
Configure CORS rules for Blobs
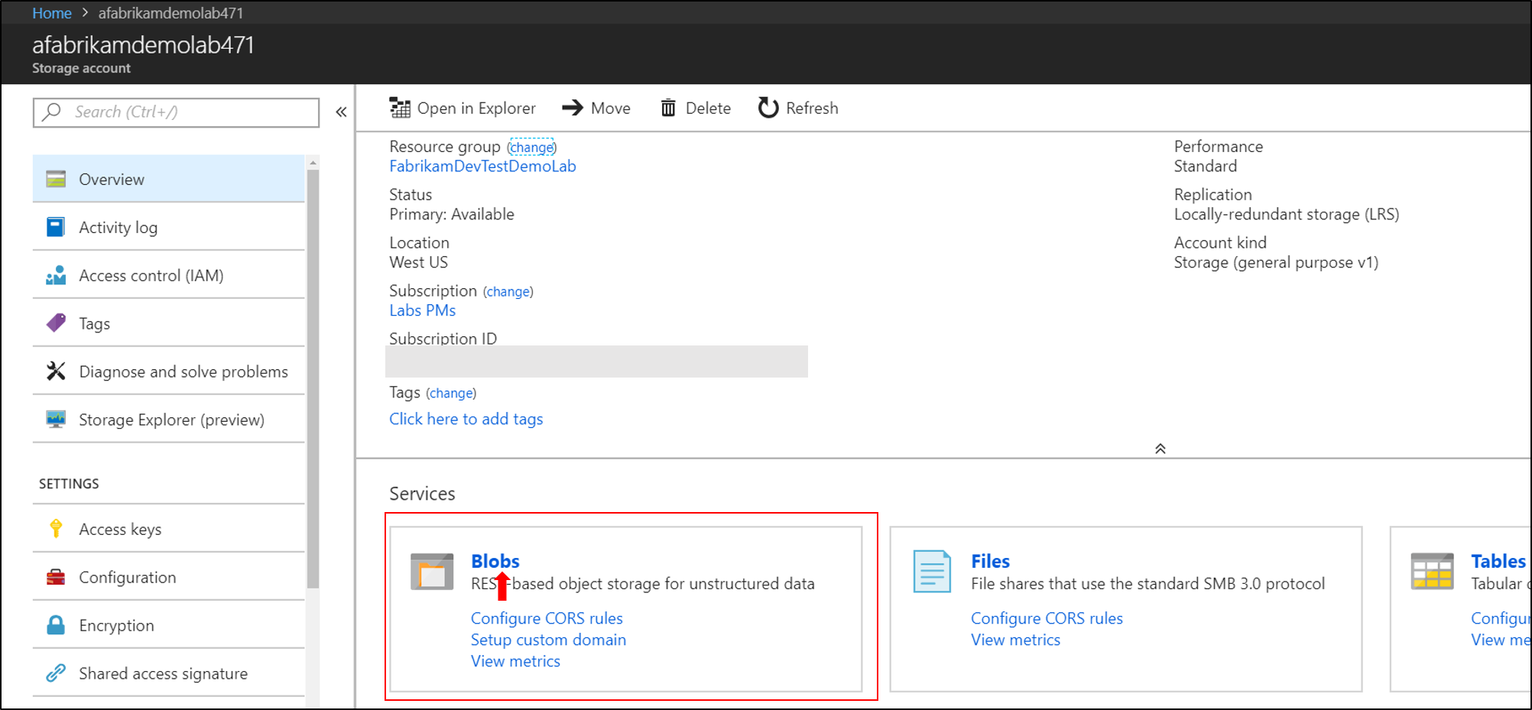[x=547, y=618]
